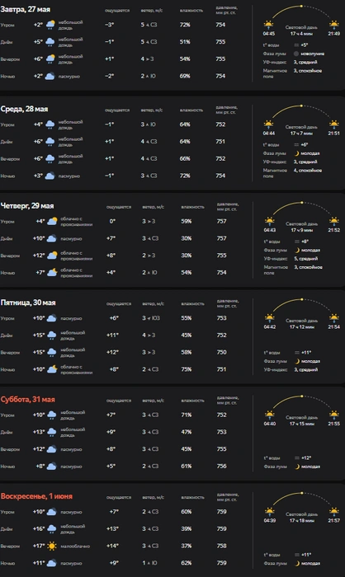The height and width of the screenshot is (577, 345).
Task: Click the sunset icon for 28 мая
Action: 334,124
